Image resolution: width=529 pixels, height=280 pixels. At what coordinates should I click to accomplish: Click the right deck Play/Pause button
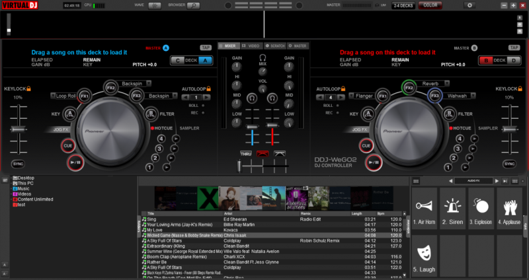[x=374, y=162]
